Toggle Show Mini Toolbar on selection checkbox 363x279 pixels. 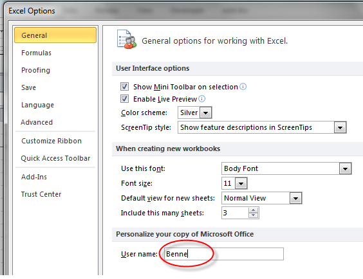pyautogui.click(x=125, y=87)
